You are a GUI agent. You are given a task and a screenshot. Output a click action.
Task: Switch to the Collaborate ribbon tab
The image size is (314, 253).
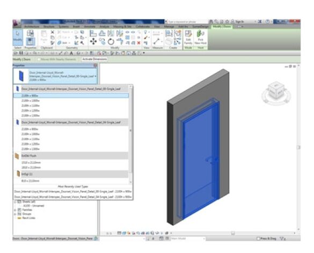[x=143, y=26]
